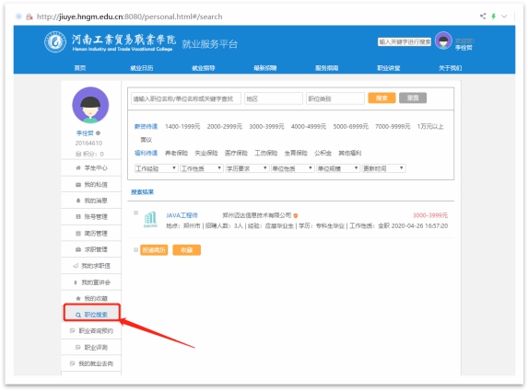
Task: Click the orange verified badge beside company name
Action: (x=296, y=216)
